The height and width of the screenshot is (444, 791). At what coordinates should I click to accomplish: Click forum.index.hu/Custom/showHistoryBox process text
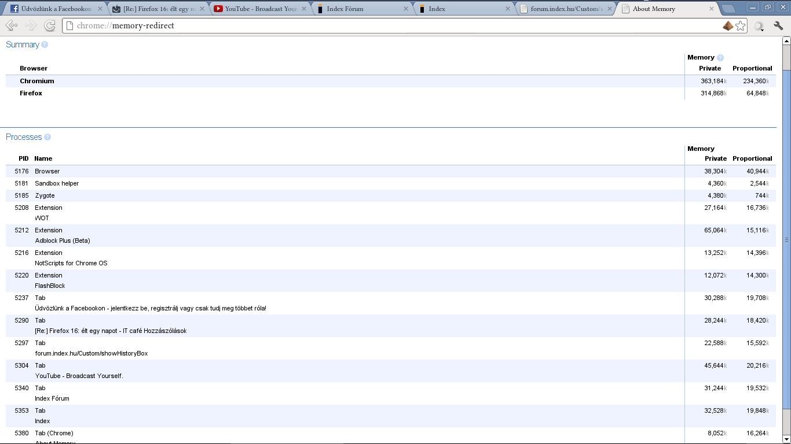click(x=91, y=353)
